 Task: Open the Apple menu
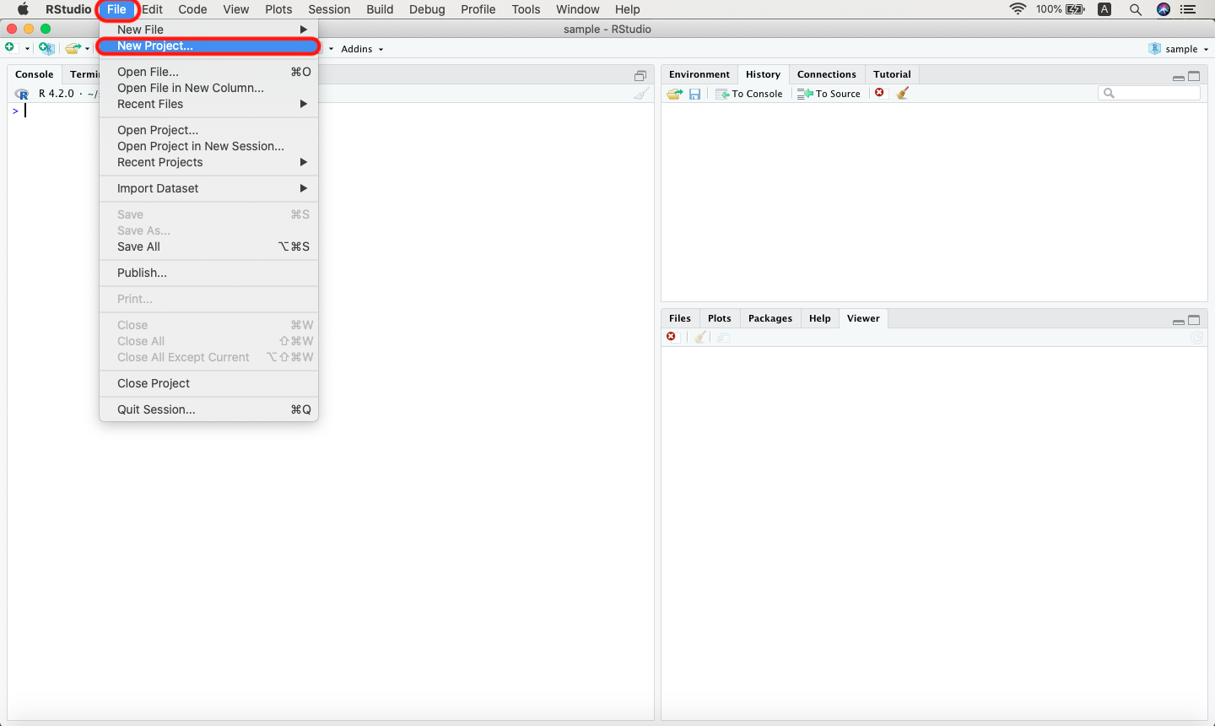pyautogui.click(x=23, y=9)
